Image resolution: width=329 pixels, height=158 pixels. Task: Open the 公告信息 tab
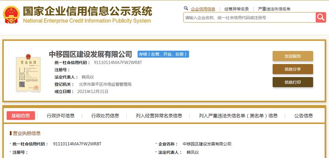[x=303, y=116]
